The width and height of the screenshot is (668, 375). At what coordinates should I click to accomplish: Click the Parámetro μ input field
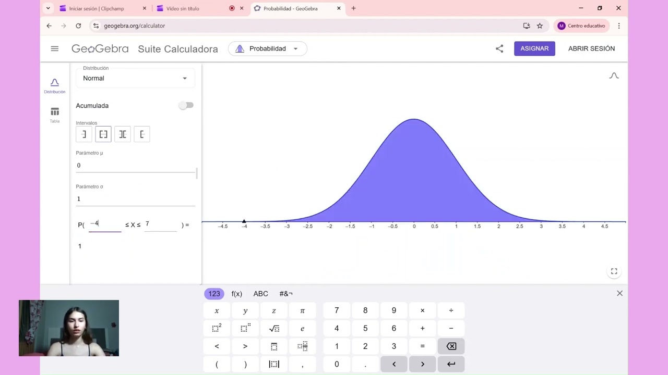pyautogui.click(x=135, y=166)
